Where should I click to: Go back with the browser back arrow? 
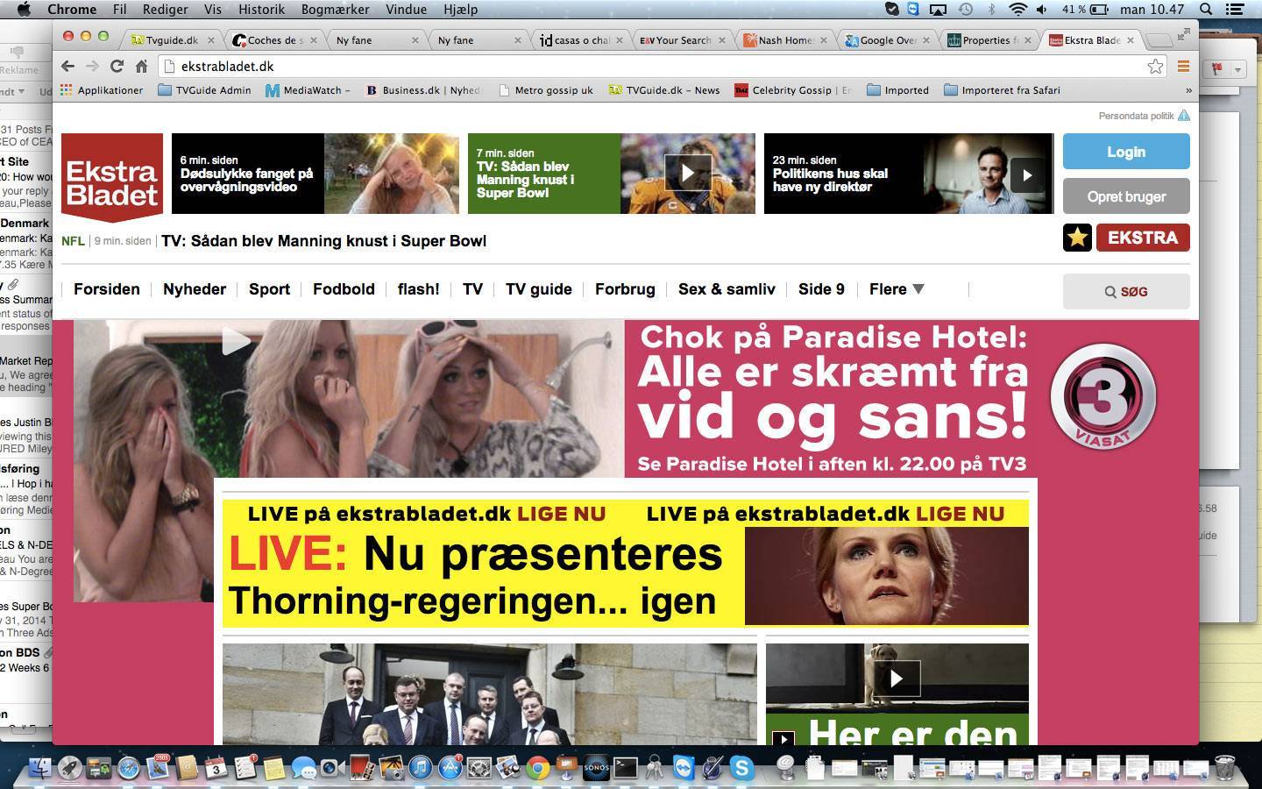(x=67, y=66)
